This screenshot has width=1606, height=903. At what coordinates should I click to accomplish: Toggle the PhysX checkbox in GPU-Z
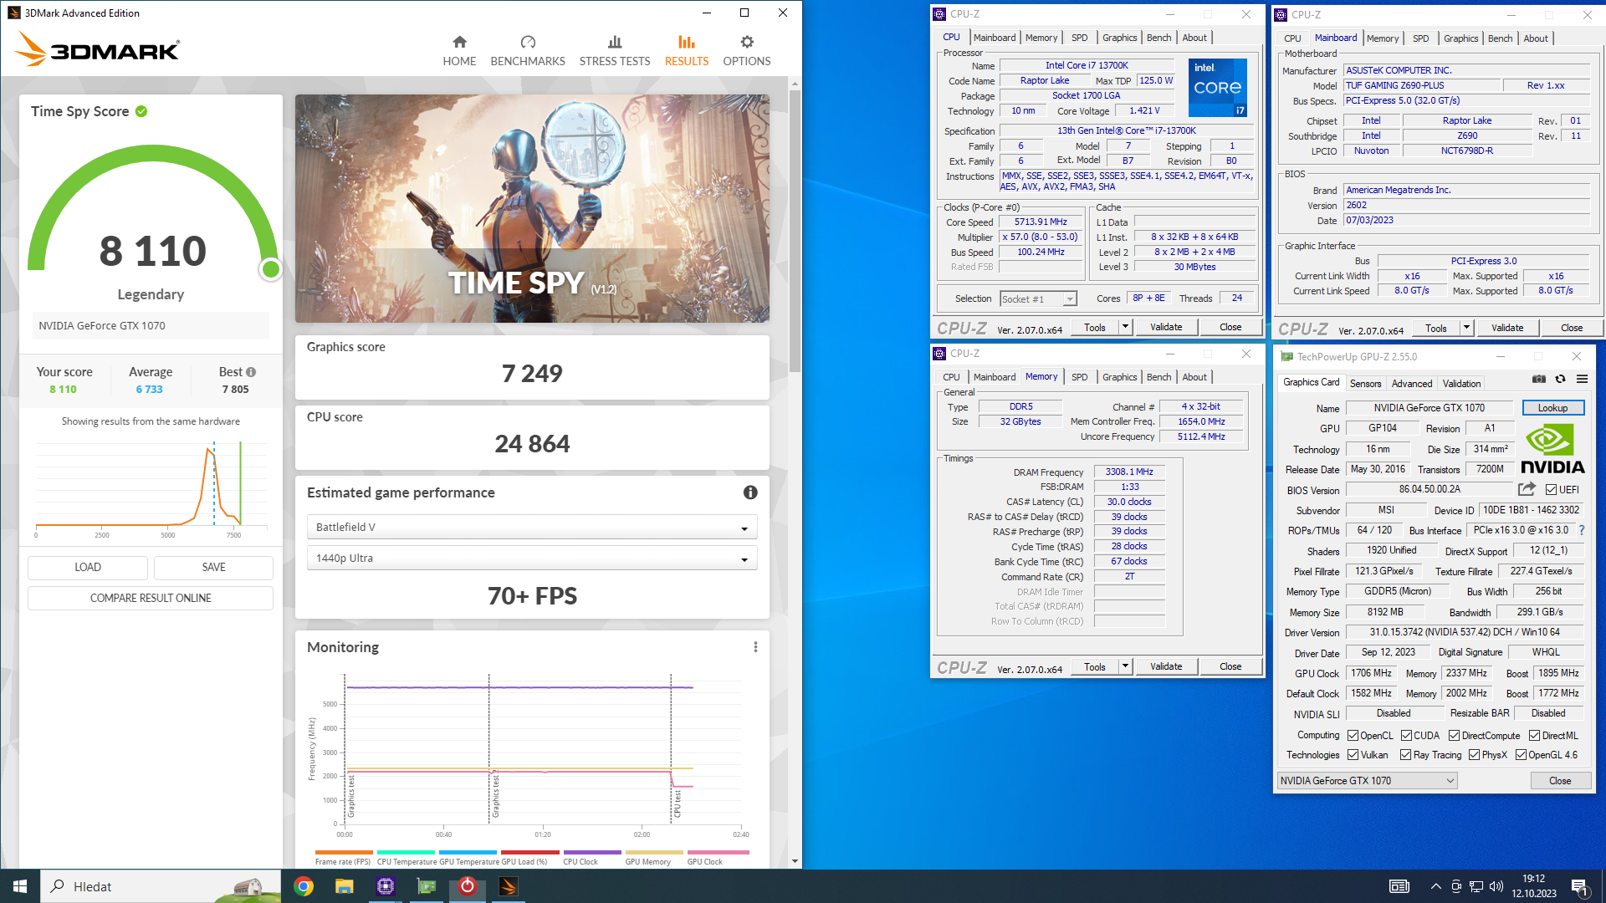(x=1474, y=755)
